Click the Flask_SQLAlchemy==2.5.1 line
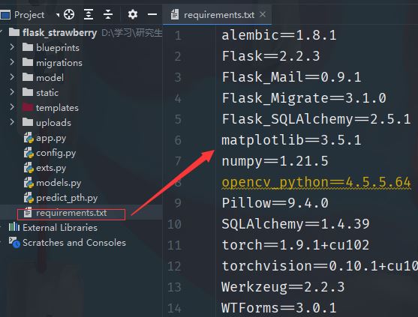 pyautogui.click(x=316, y=119)
